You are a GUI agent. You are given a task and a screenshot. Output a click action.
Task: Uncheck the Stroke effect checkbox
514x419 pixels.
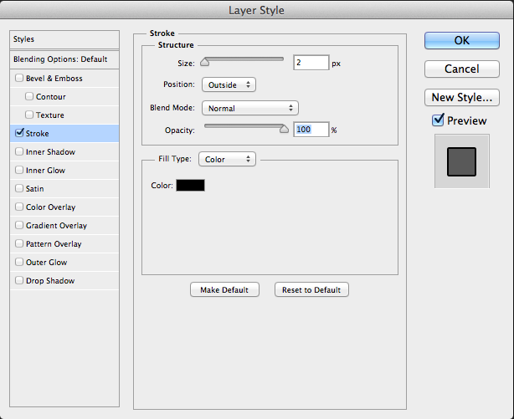pyautogui.click(x=19, y=133)
